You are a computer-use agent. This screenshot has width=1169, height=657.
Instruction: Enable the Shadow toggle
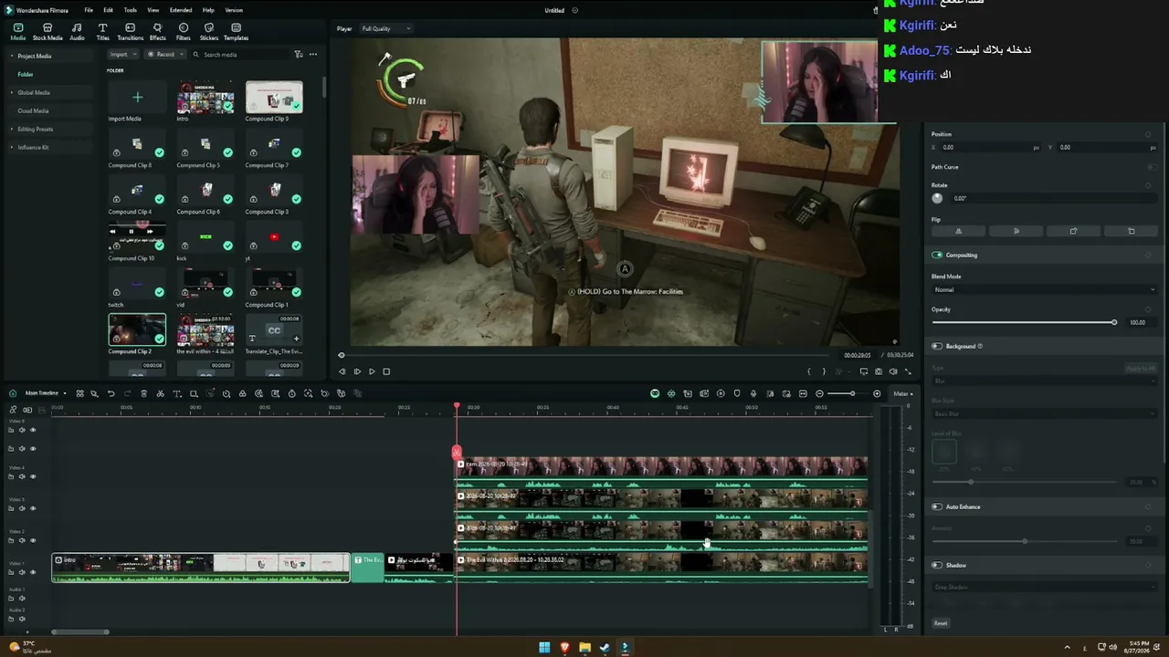[x=937, y=565]
